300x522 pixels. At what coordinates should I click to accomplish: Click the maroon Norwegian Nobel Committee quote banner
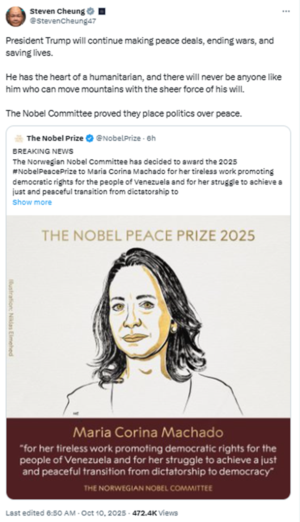pyautogui.click(x=148, y=458)
